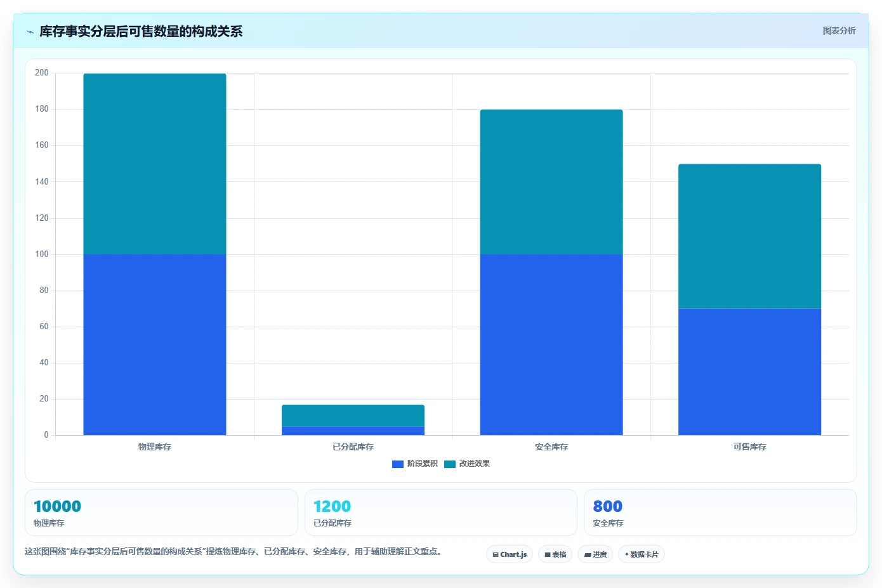
Task: Click the blue segment of the 安全库存 bar
Action: pos(551,344)
